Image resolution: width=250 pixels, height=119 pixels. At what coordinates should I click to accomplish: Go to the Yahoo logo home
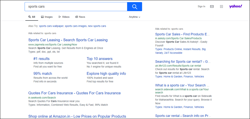click(x=236, y=6)
